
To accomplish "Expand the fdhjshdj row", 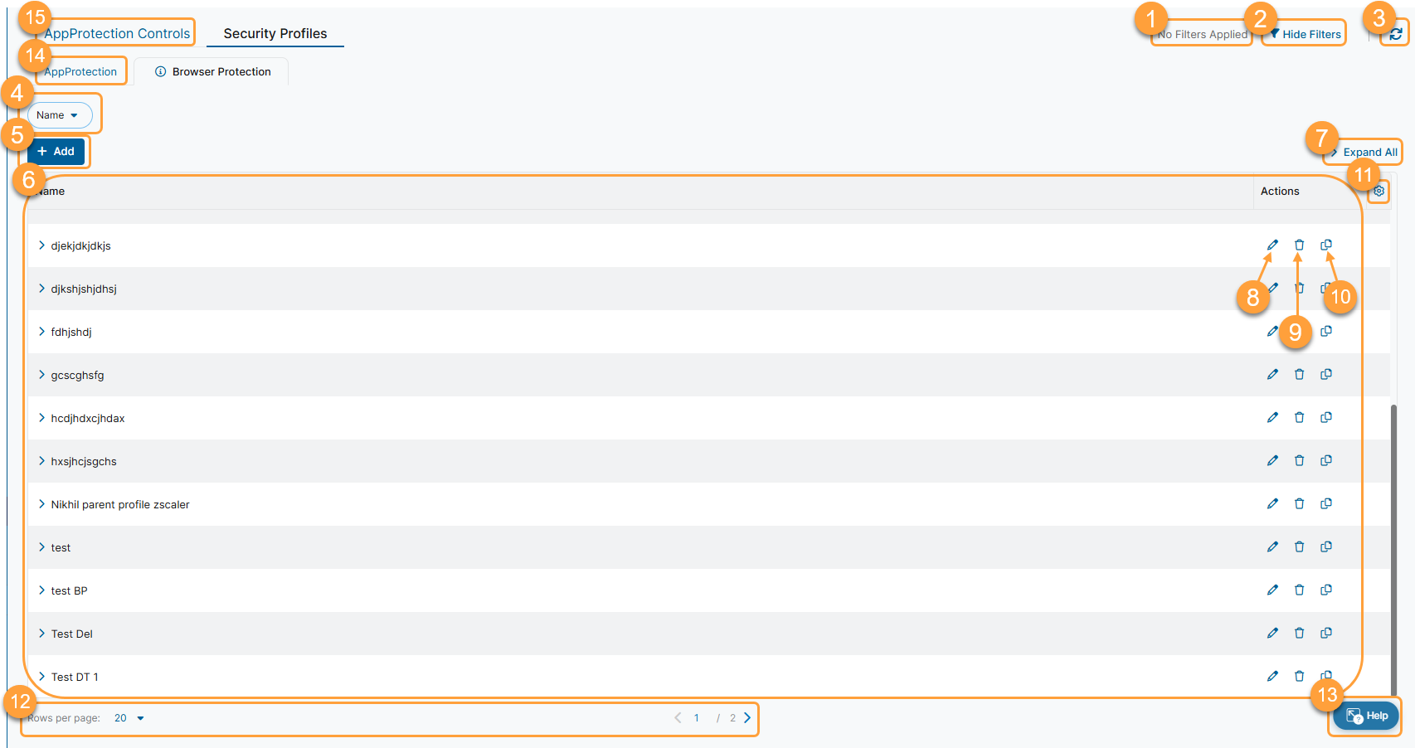I will point(41,332).
